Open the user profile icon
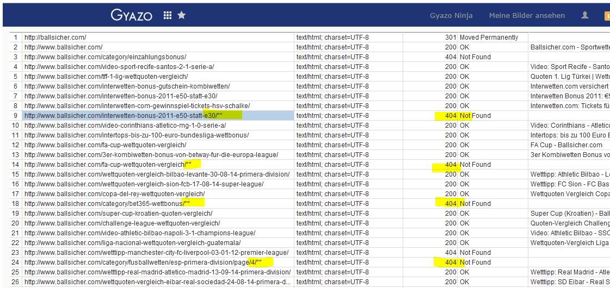The height and width of the screenshot is (288, 610). point(585,15)
